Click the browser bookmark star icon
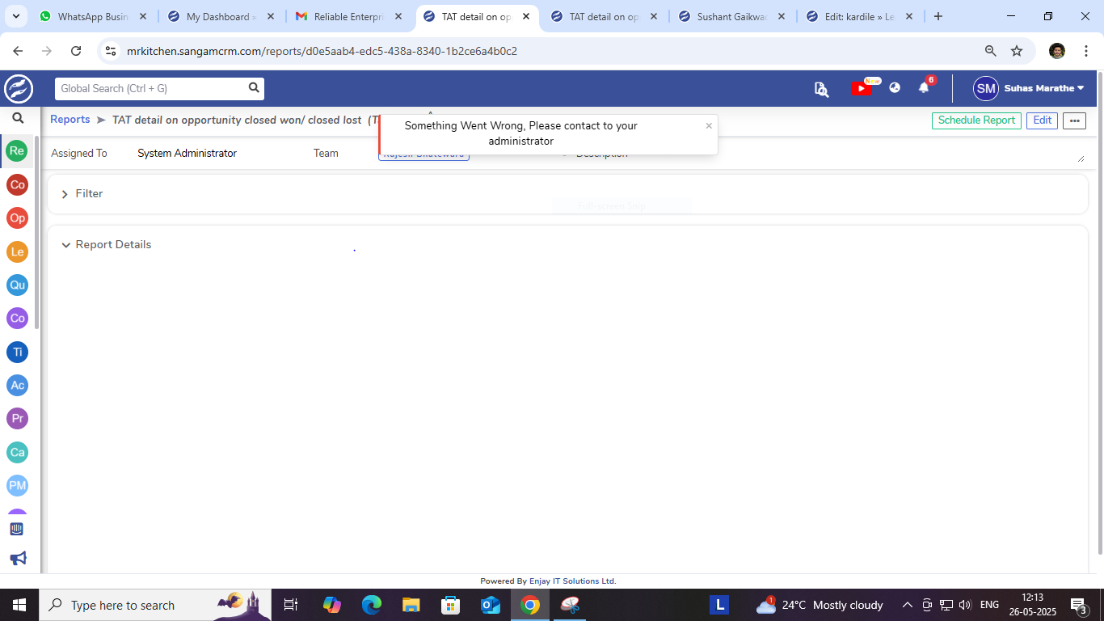Screen dimensions: 1104x621 1017,51
